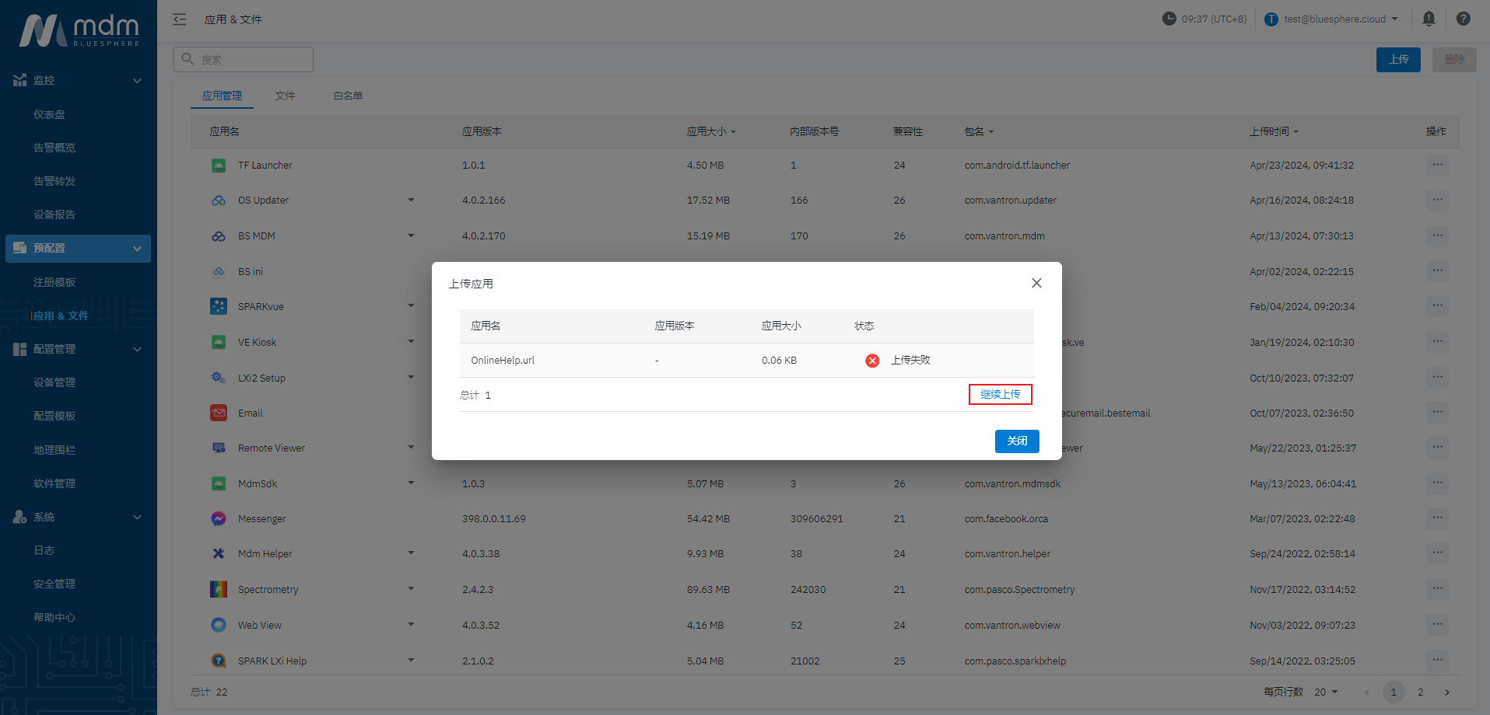Image resolution: width=1490 pixels, height=715 pixels.
Task: Open the help question mark icon
Action: [x=1463, y=19]
